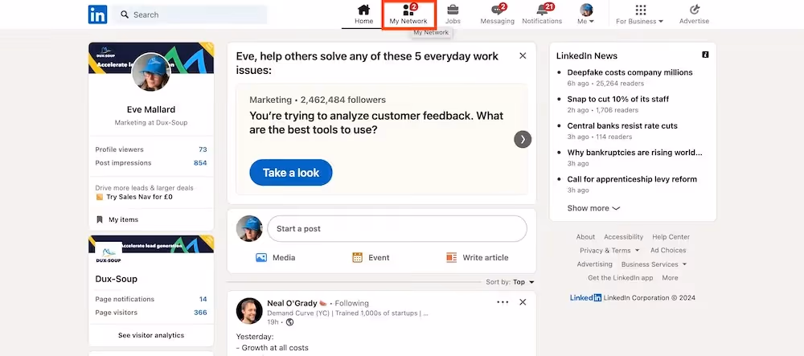Dismiss the everyday work issues card

click(x=523, y=55)
